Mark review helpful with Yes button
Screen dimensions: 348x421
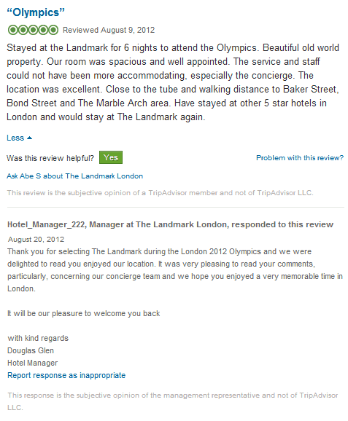(x=111, y=157)
